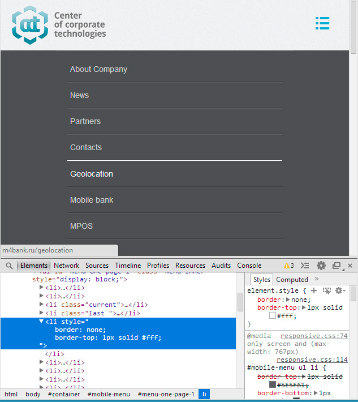Select #mobile-menu in the breadcrumb bar

click(109, 394)
